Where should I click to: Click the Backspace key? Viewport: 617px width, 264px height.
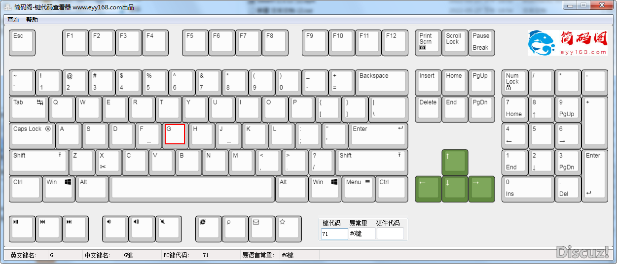[382, 82]
